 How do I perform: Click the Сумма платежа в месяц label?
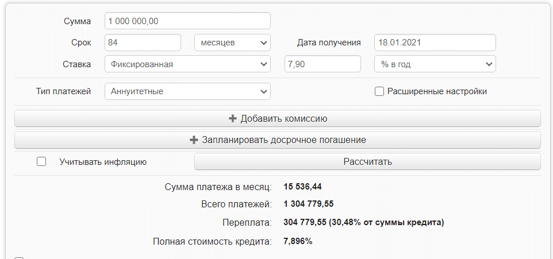coord(218,187)
